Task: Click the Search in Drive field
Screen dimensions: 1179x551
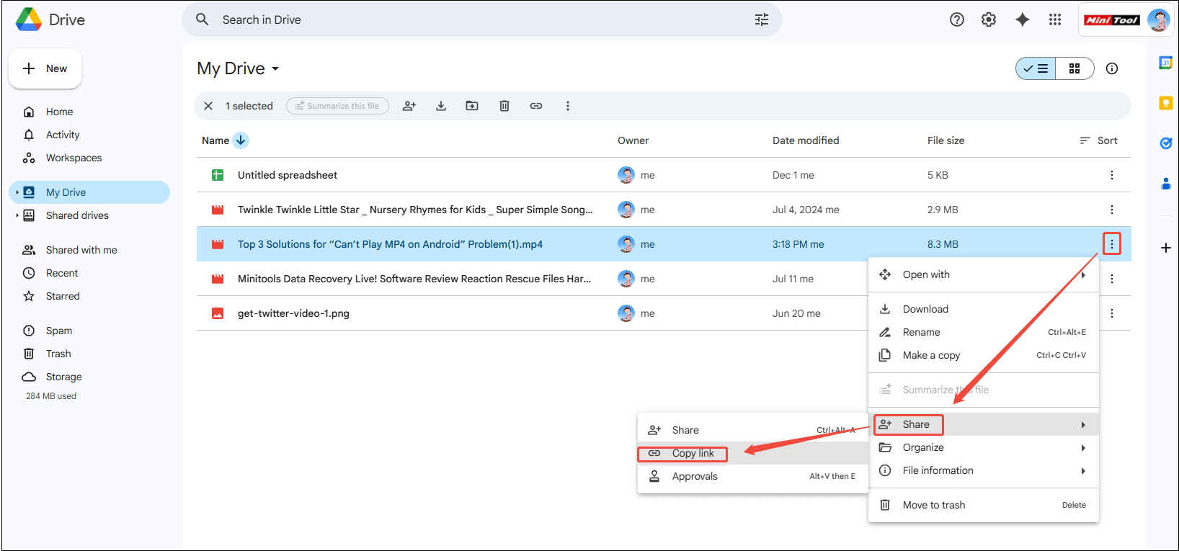Action: (x=481, y=19)
